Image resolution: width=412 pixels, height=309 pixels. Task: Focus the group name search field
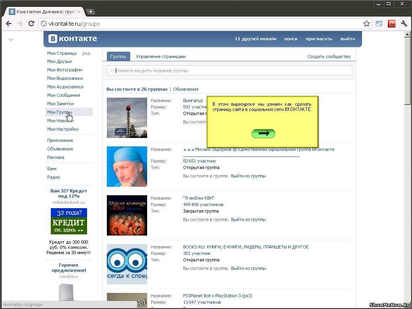coord(229,71)
